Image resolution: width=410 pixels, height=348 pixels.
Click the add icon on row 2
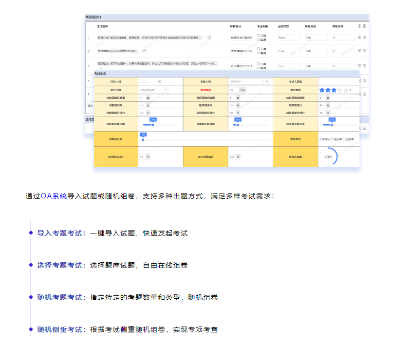359,50
